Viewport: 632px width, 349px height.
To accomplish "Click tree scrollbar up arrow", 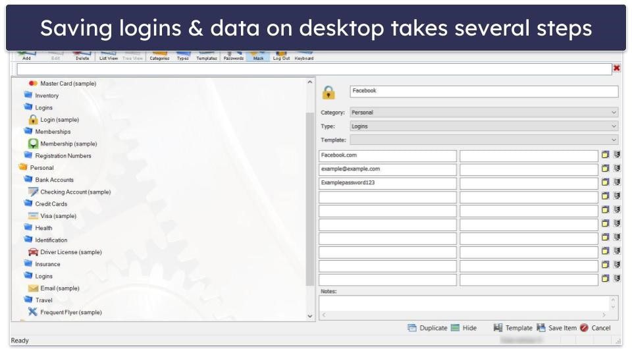I will [309, 82].
